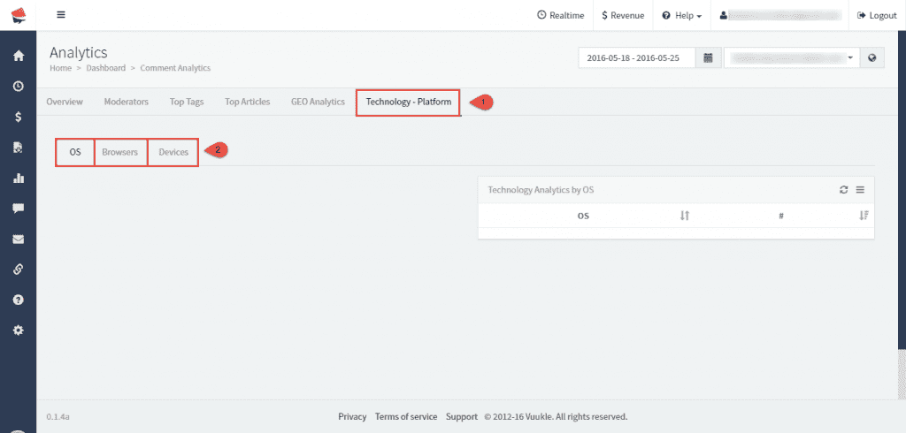Open the bar chart analytics sidebar icon
This screenshot has width=906, height=433.
(x=18, y=178)
